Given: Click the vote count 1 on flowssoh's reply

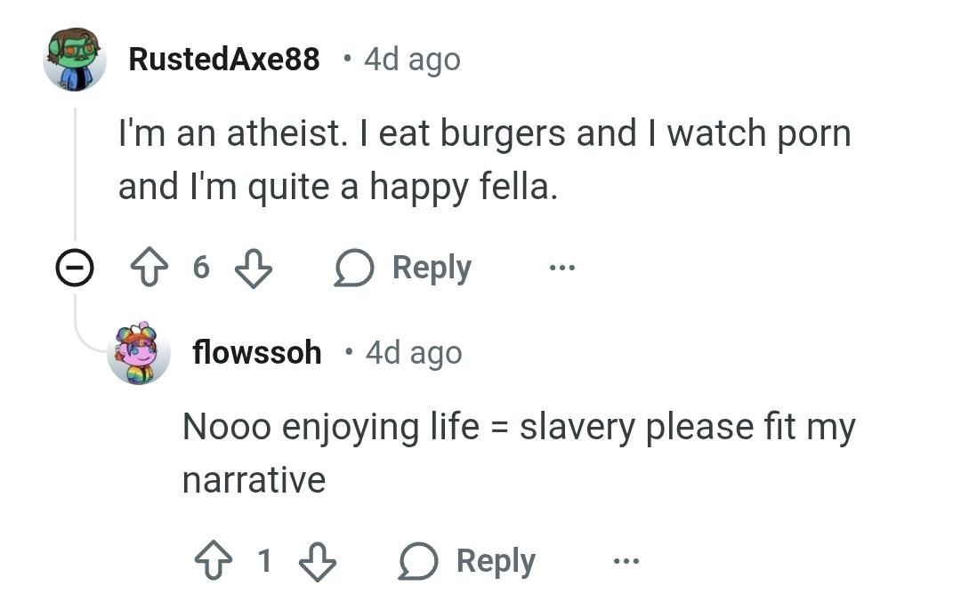Looking at the screenshot, I should pyautogui.click(x=263, y=561).
